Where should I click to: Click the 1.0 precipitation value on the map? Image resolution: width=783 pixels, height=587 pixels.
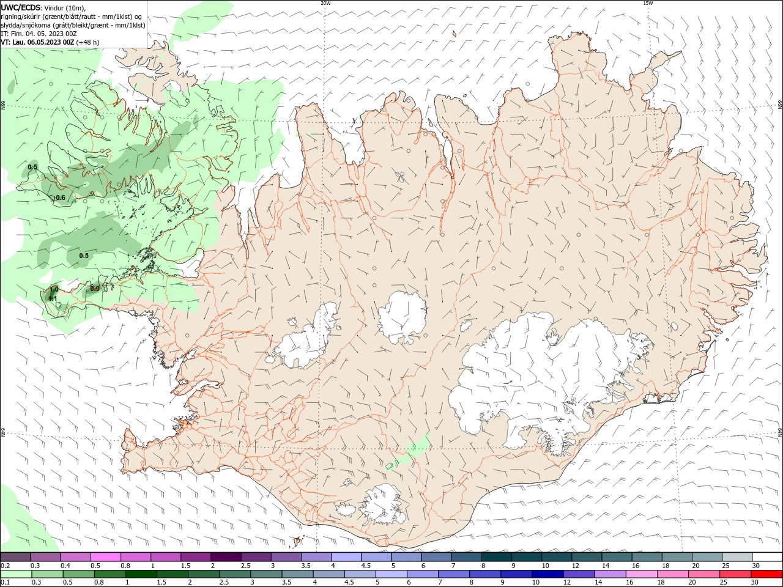tap(54, 290)
